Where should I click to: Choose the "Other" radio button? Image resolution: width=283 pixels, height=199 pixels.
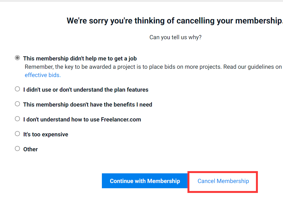(17, 148)
